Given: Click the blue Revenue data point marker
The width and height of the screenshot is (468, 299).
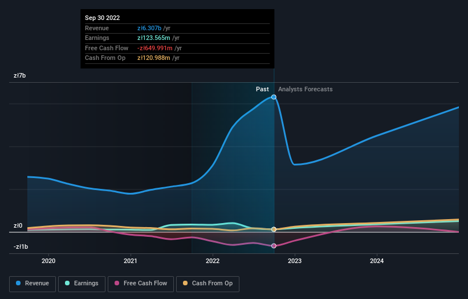Looking at the screenshot, I should click(x=274, y=97).
